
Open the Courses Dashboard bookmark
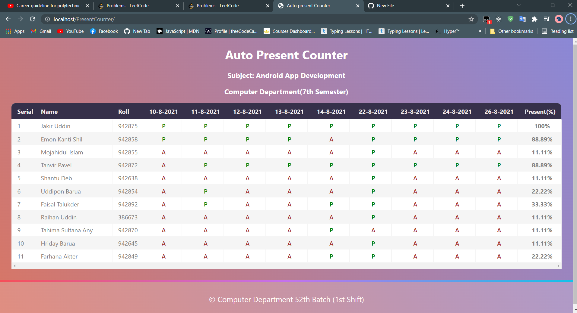coord(289,31)
